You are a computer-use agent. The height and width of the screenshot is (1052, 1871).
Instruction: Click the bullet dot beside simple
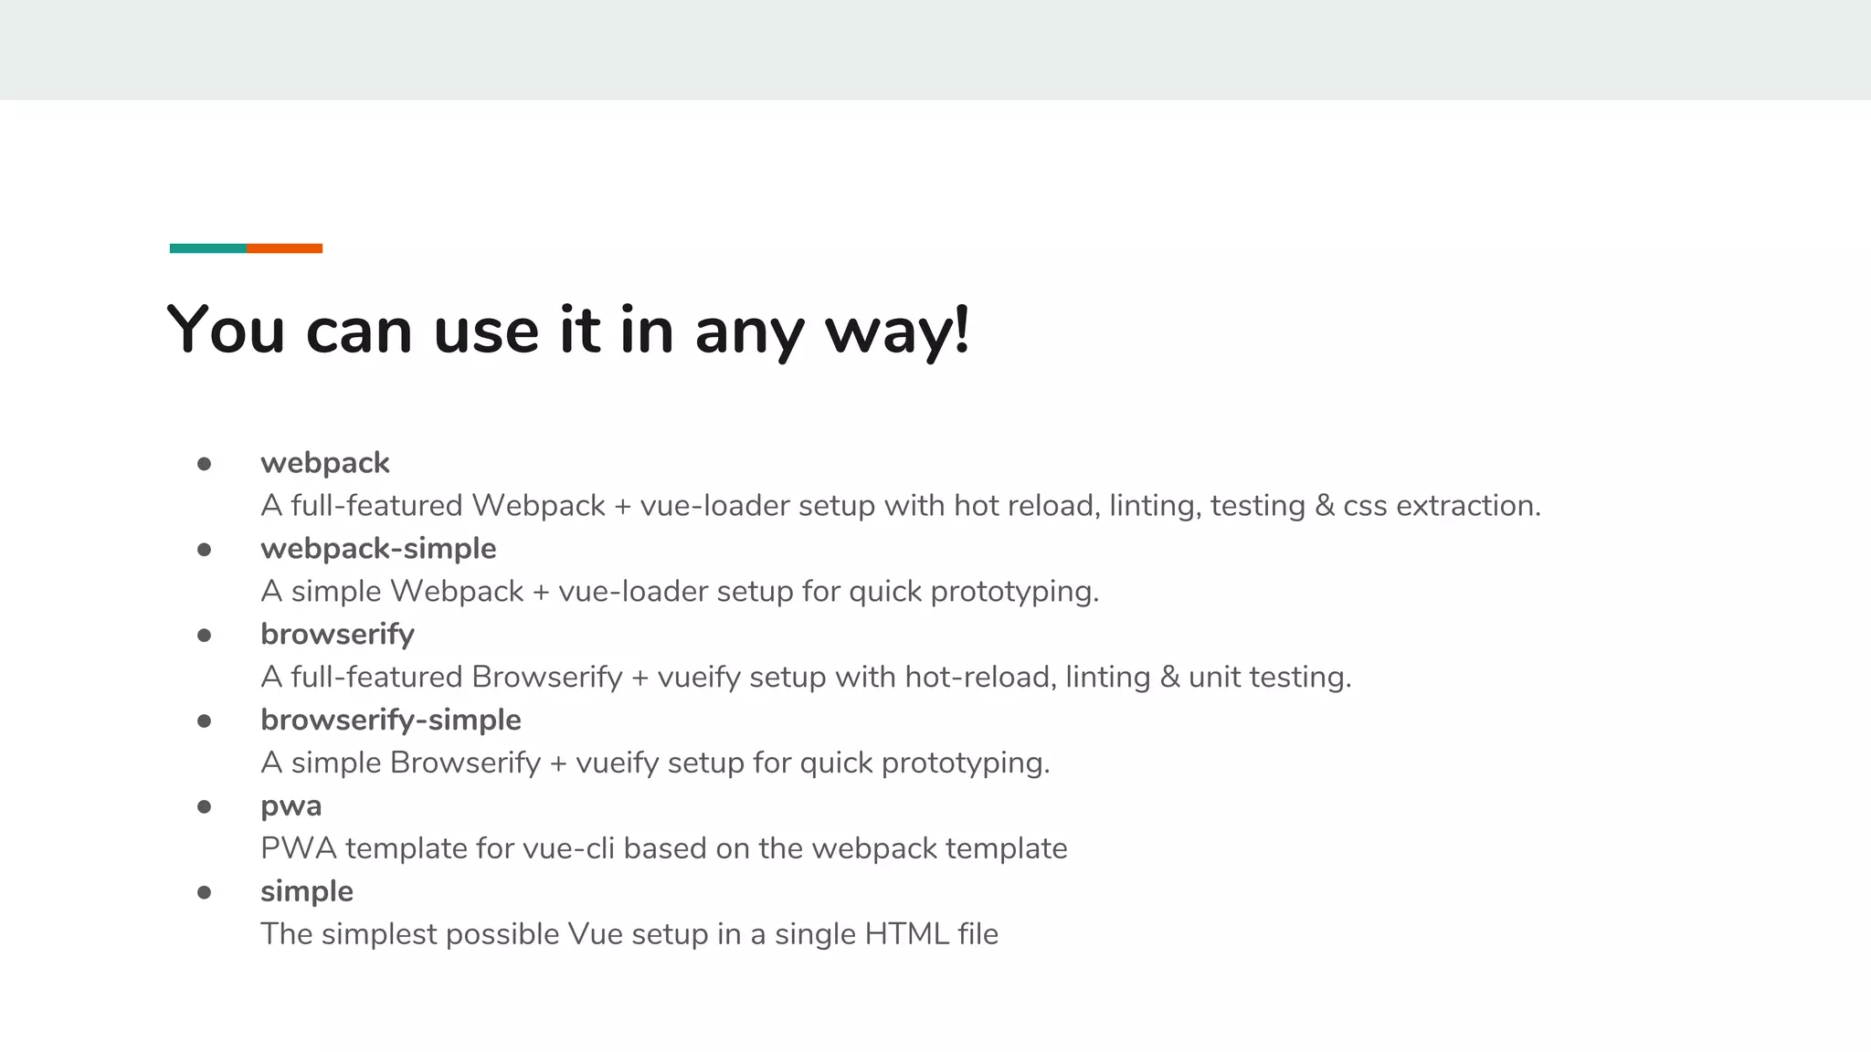[205, 893]
